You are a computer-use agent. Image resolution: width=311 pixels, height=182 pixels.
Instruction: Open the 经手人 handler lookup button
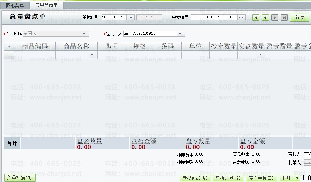pos(181,34)
